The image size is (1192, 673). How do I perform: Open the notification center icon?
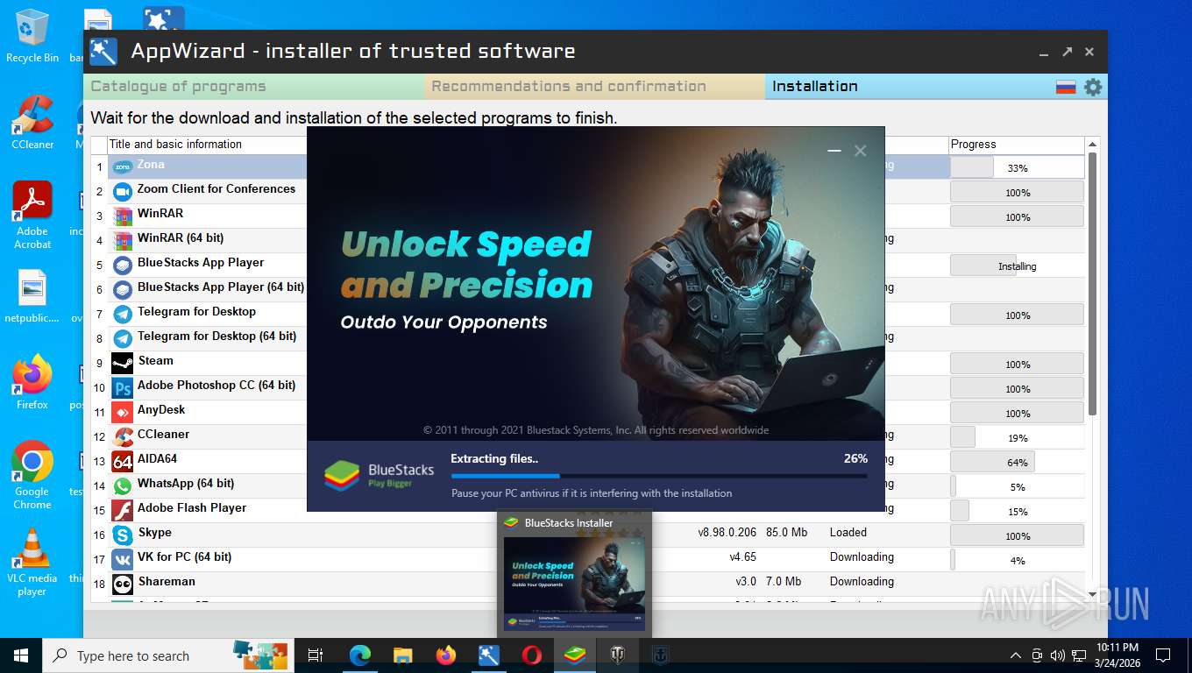(x=1163, y=655)
